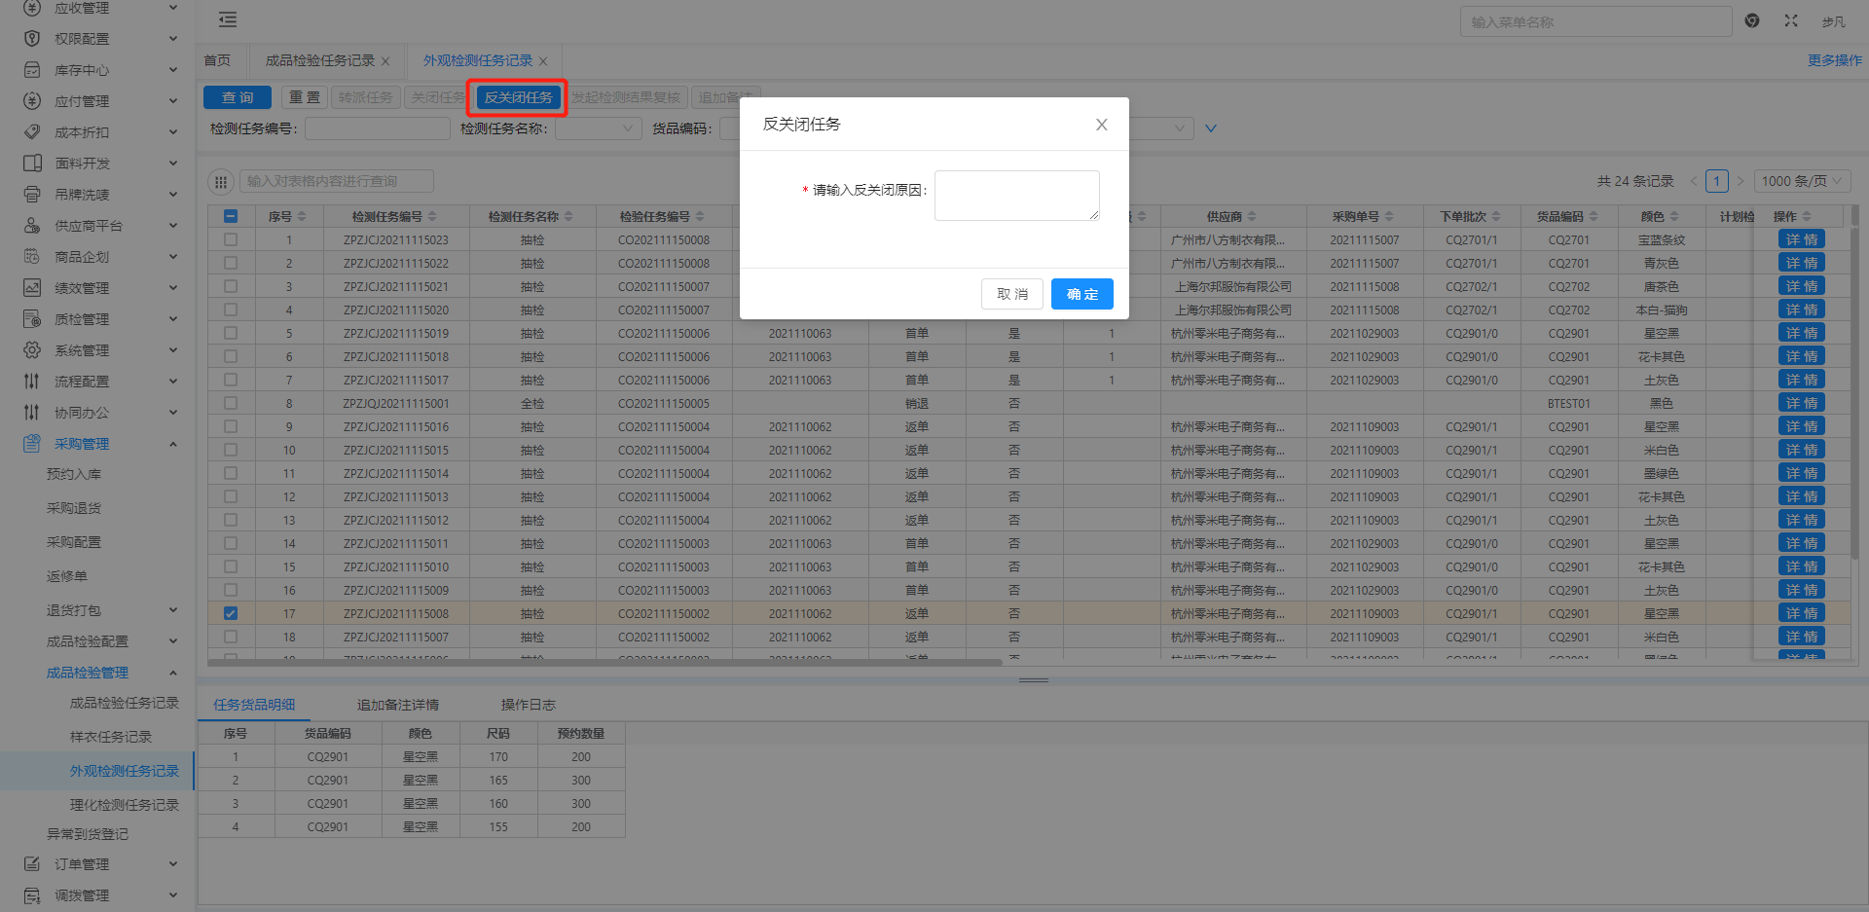Screen dimensions: 1869x912
Task: Toggle the select-all checkbox in table header
Action: (231, 216)
